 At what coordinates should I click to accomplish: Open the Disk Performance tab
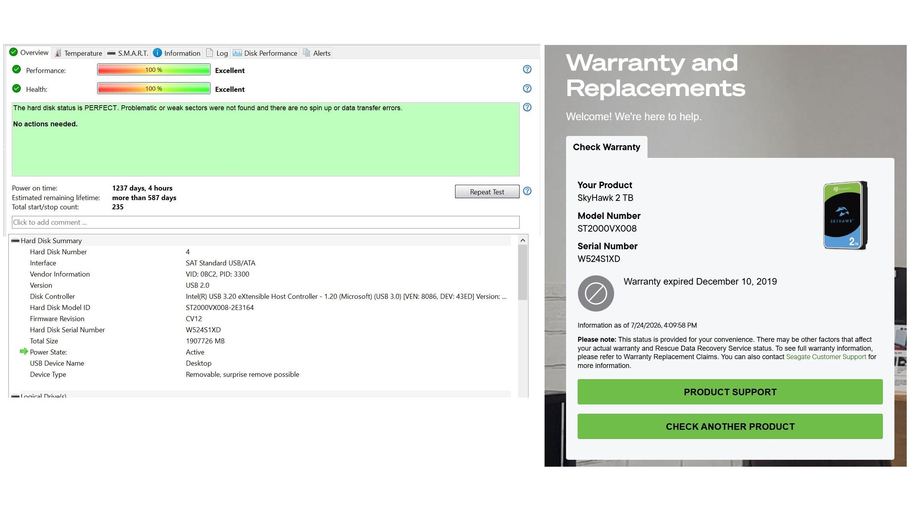tap(265, 53)
